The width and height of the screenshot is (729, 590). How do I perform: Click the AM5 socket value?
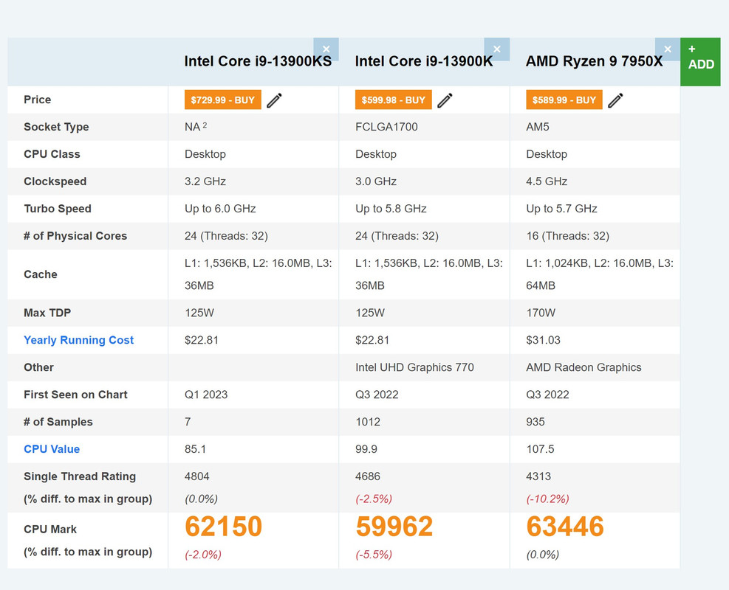[x=538, y=127]
